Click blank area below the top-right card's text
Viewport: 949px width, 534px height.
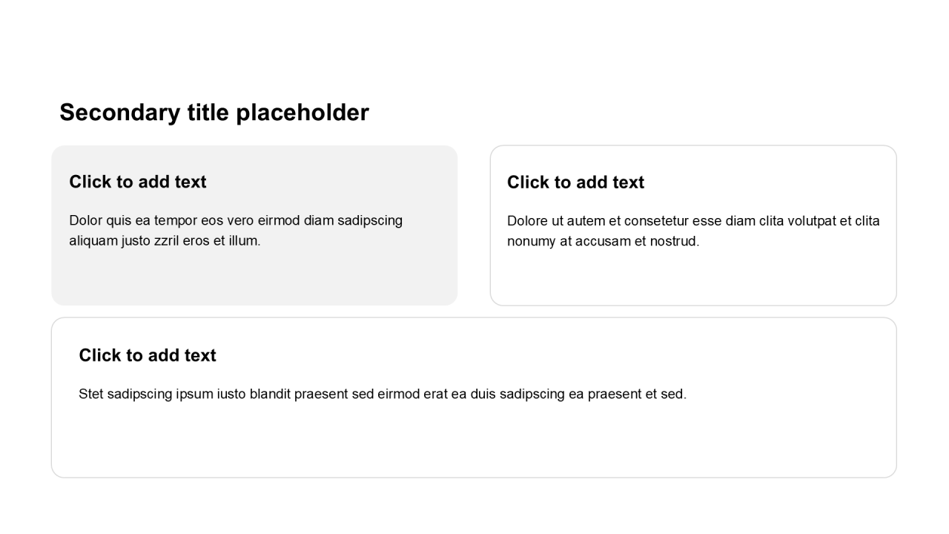[x=693, y=278]
